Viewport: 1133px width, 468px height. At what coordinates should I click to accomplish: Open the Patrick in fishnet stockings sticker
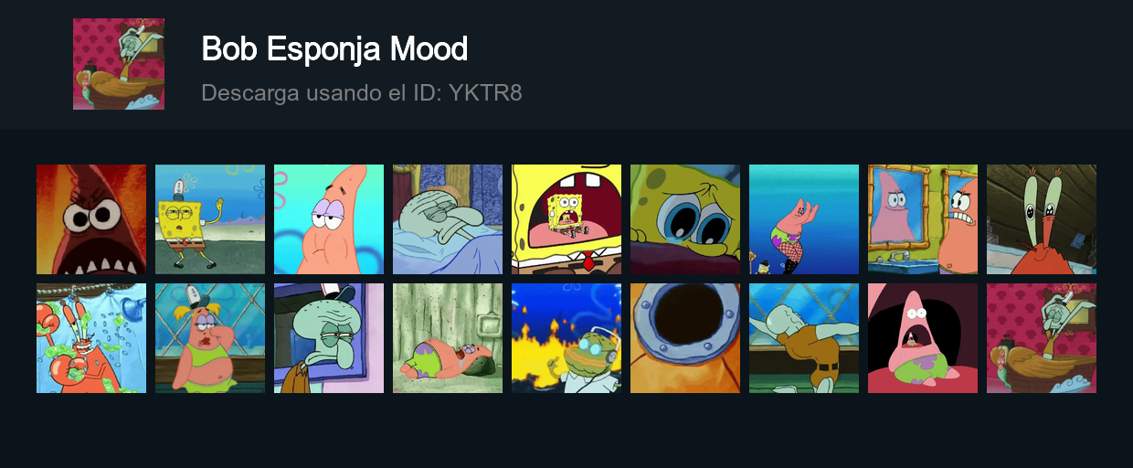pyautogui.click(x=804, y=219)
